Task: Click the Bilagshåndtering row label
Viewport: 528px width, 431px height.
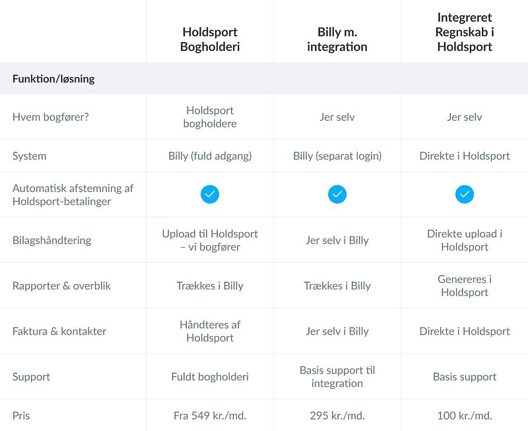Action: click(51, 240)
